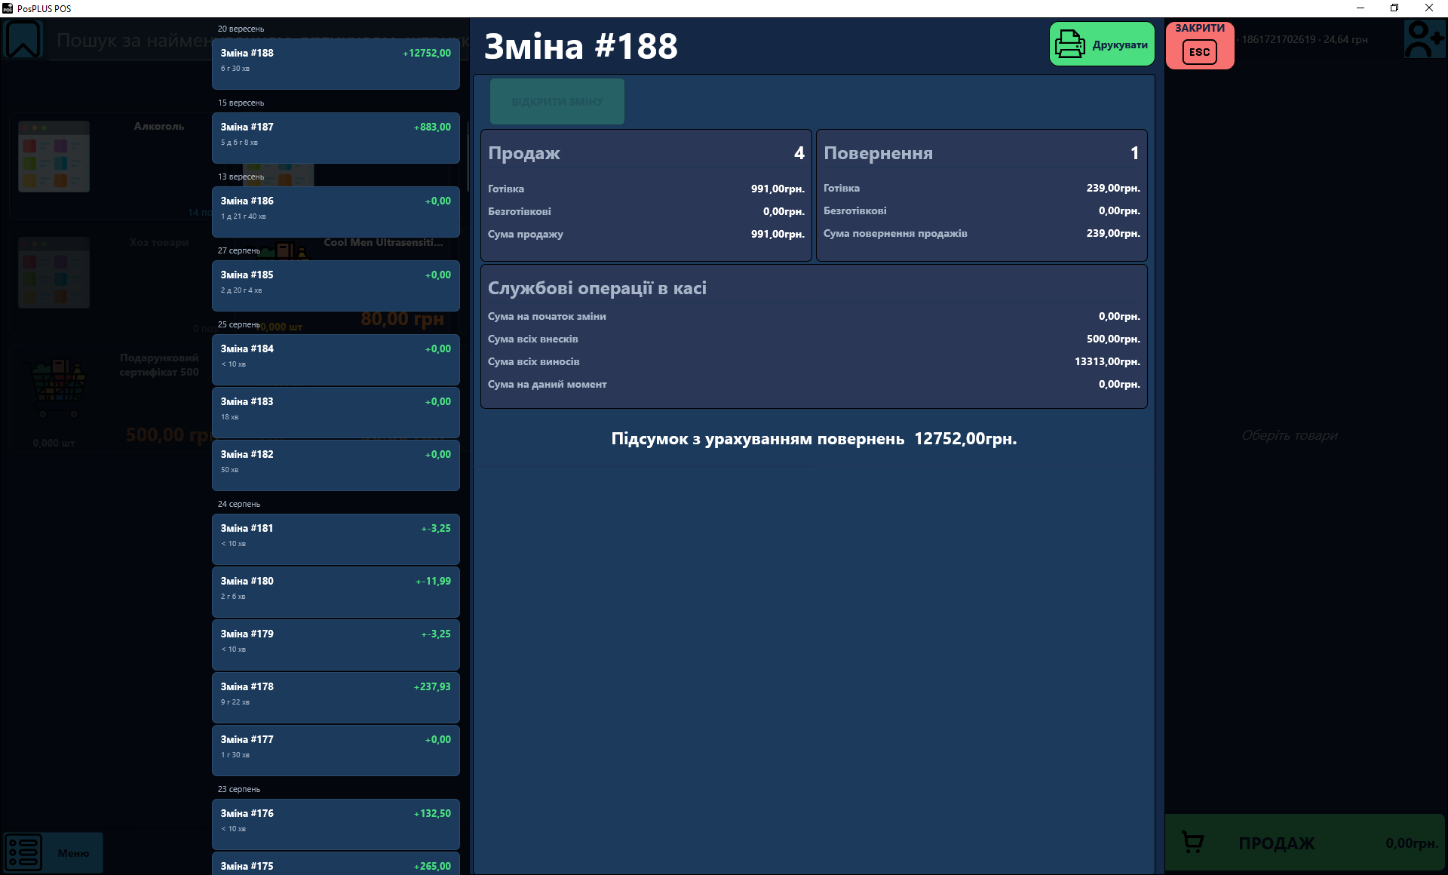Click the shopping cart icon
The image size is (1448, 875).
1192,843
